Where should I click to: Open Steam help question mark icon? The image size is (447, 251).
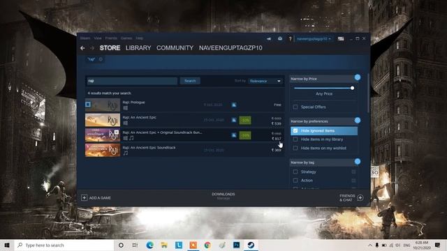pos(291,39)
